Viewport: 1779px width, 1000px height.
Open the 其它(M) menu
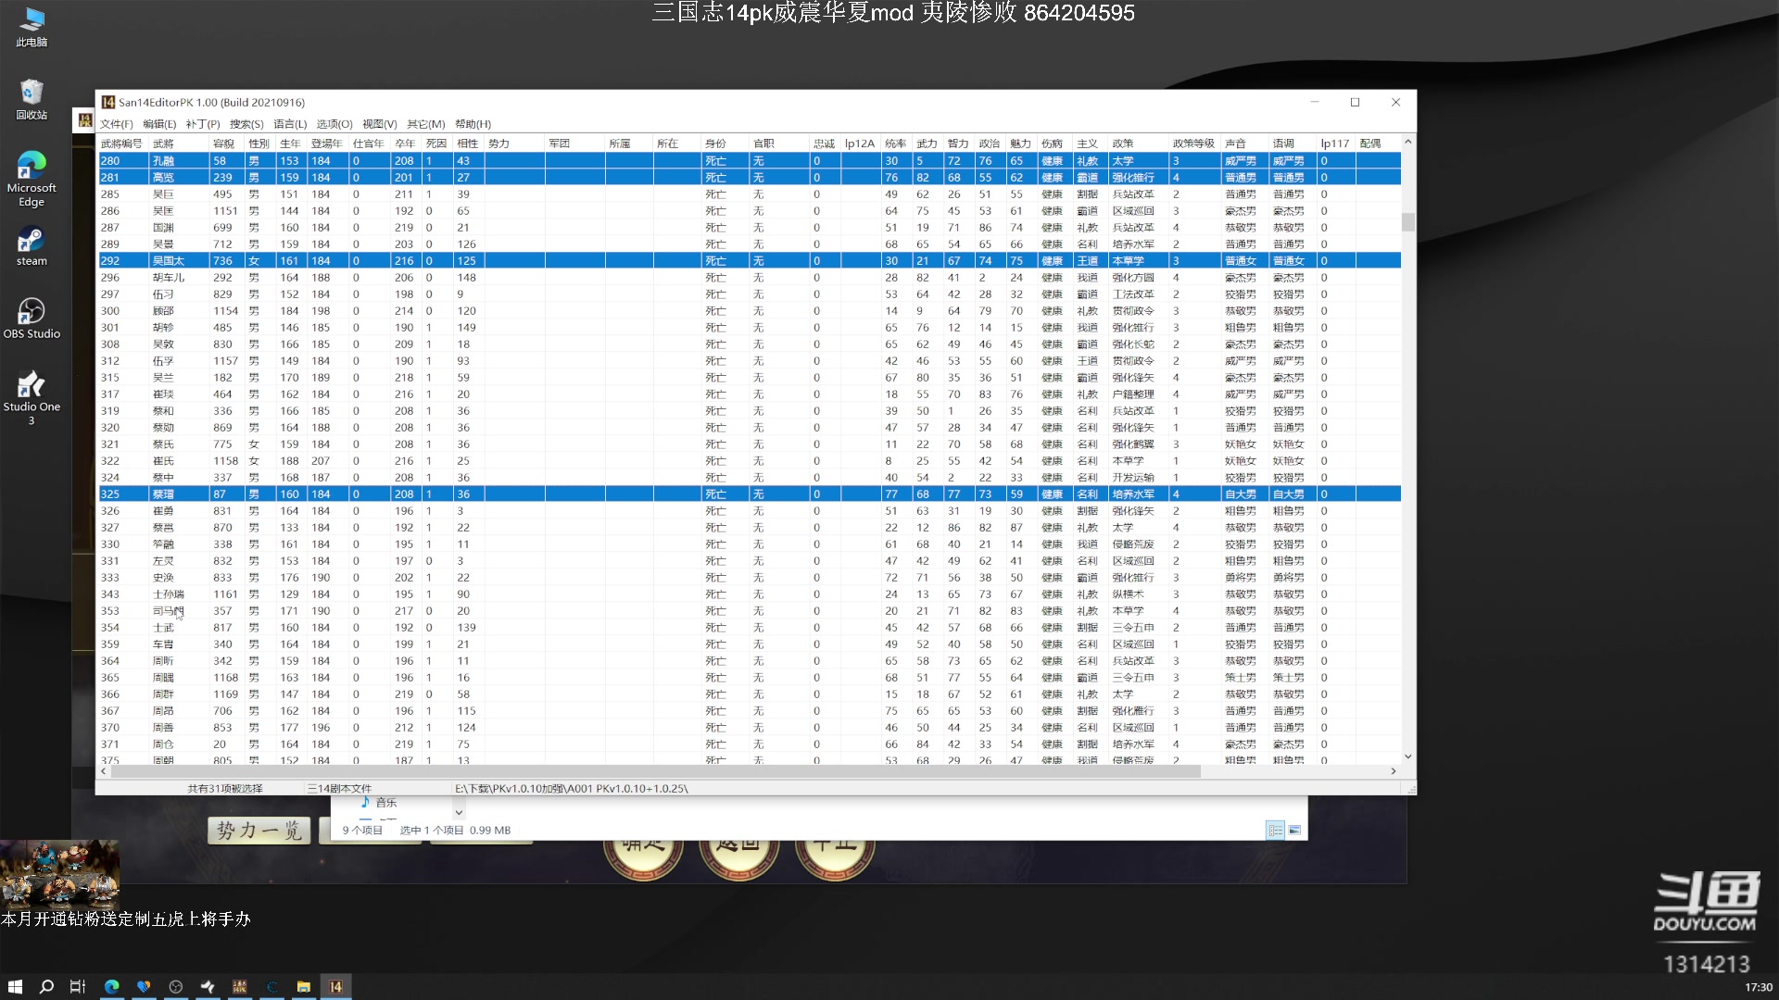pos(425,124)
